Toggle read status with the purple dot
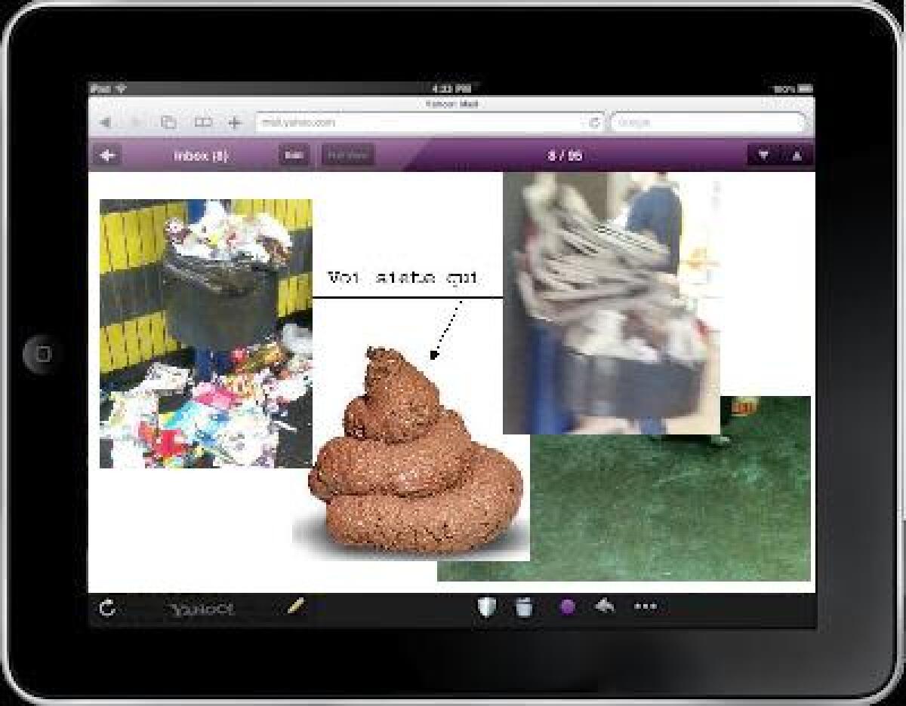Viewport: 906px width, 706px height. pos(567,607)
